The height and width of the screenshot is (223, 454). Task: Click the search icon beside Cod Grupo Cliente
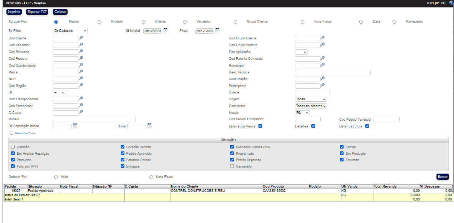click(323, 38)
